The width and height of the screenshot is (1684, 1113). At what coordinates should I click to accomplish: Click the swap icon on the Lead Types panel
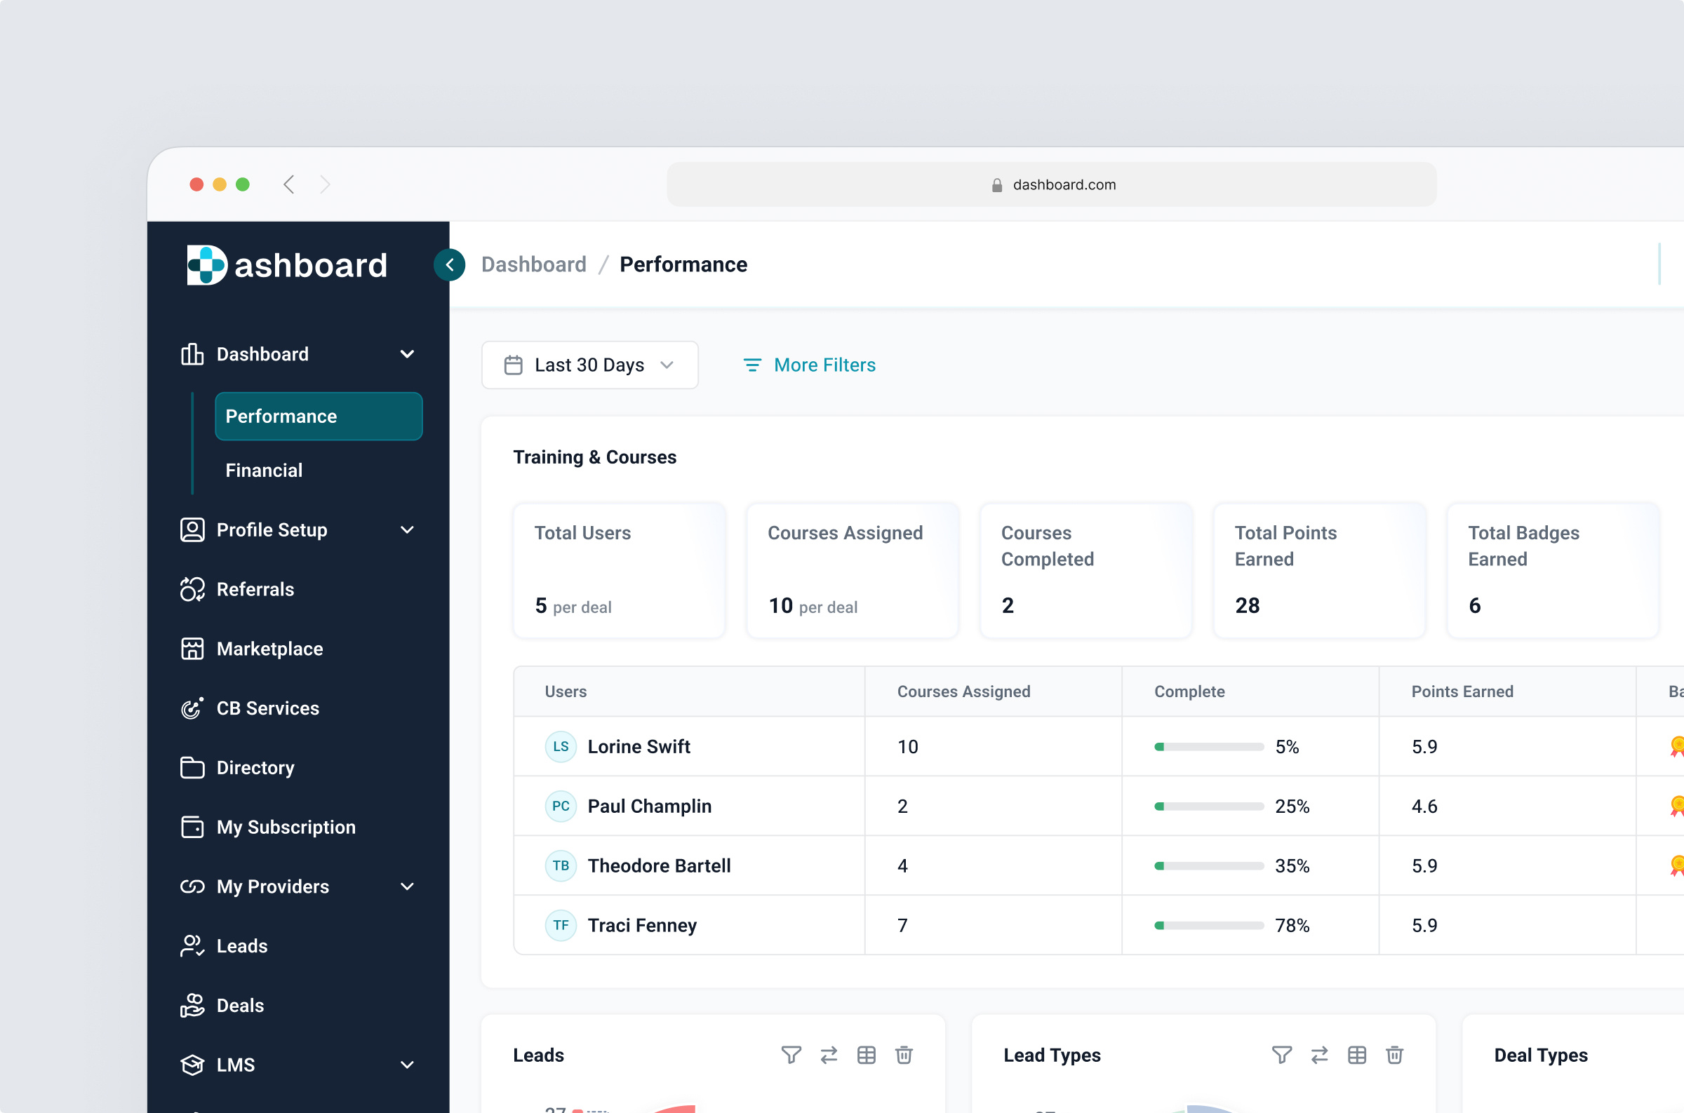[1319, 1055]
